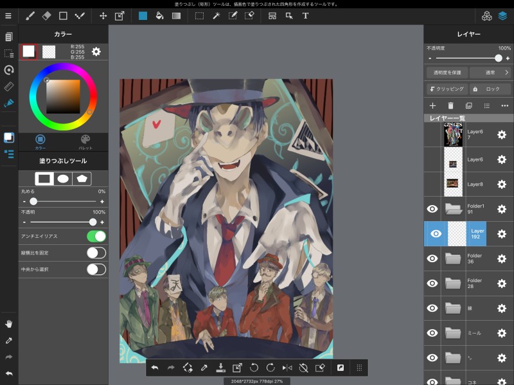Select the Bucket fill tool
The image size is (514, 385).
[159, 15]
